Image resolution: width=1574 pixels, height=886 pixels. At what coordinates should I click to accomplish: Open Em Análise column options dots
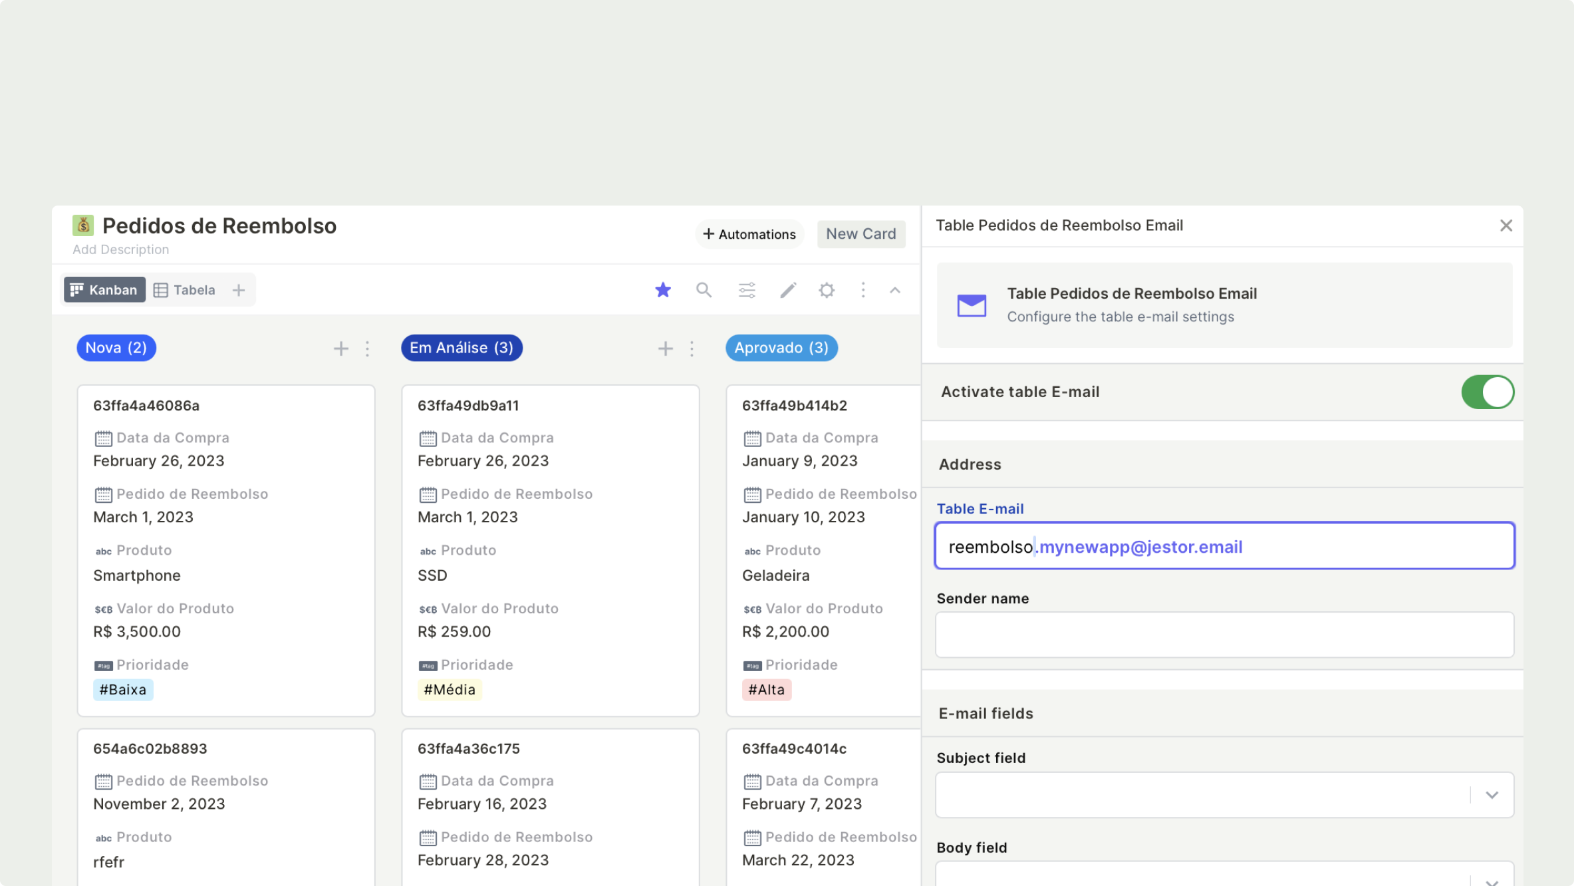(692, 349)
